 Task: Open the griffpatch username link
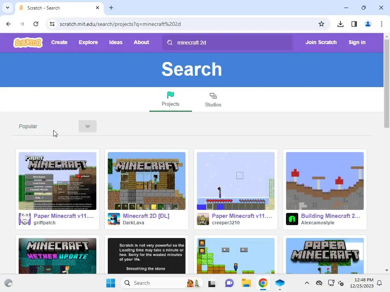(45, 223)
